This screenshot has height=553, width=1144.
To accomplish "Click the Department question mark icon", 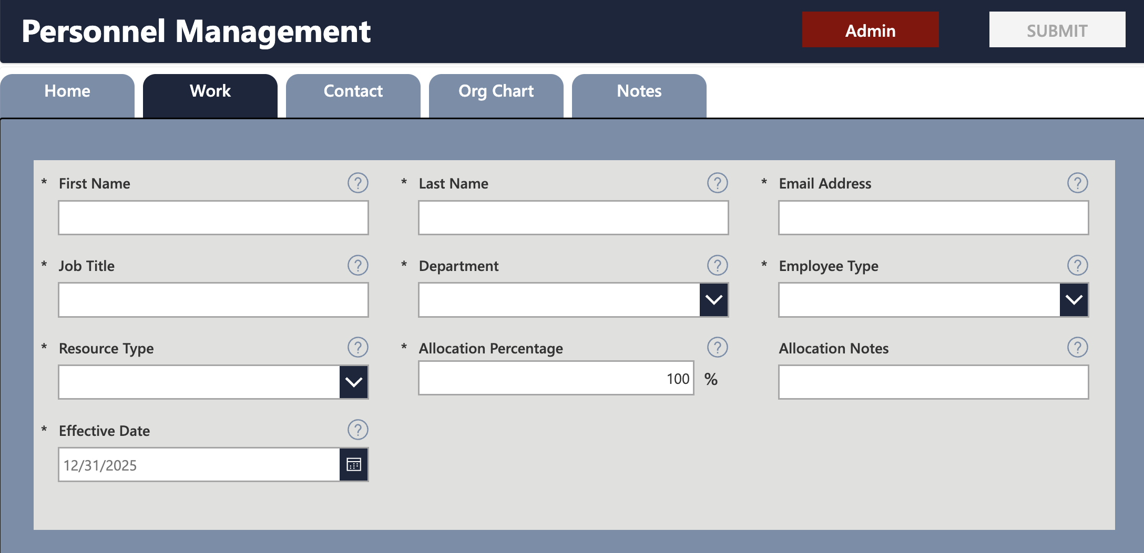I will (x=717, y=265).
